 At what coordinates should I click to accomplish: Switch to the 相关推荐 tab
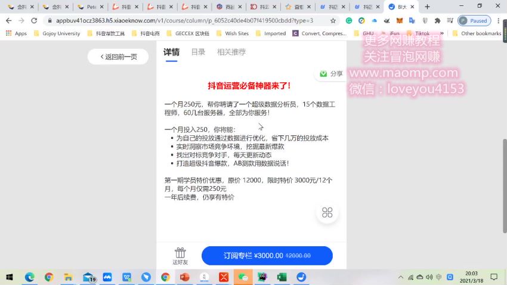(x=231, y=52)
